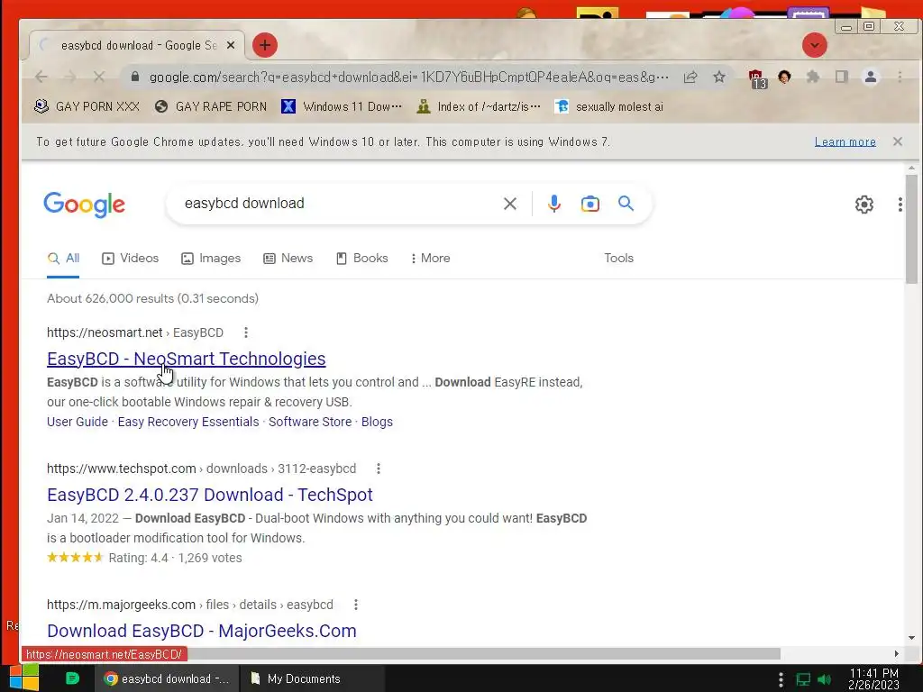Open the volume speaker tray icon
Screen dimensions: 923x692
pos(824,679)
